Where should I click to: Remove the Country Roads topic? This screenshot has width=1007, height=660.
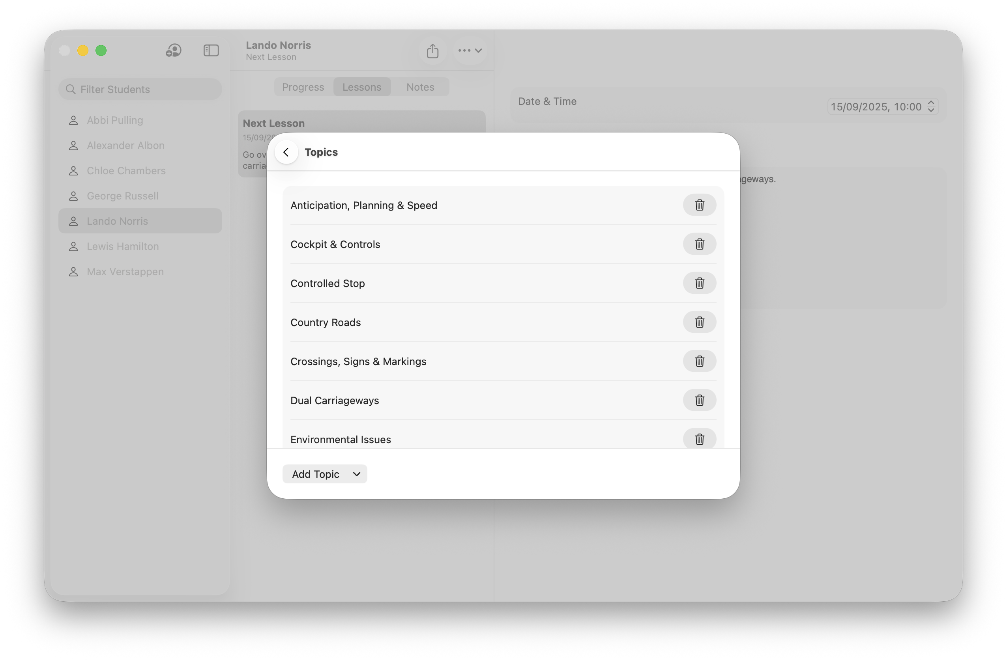point(699,322)
